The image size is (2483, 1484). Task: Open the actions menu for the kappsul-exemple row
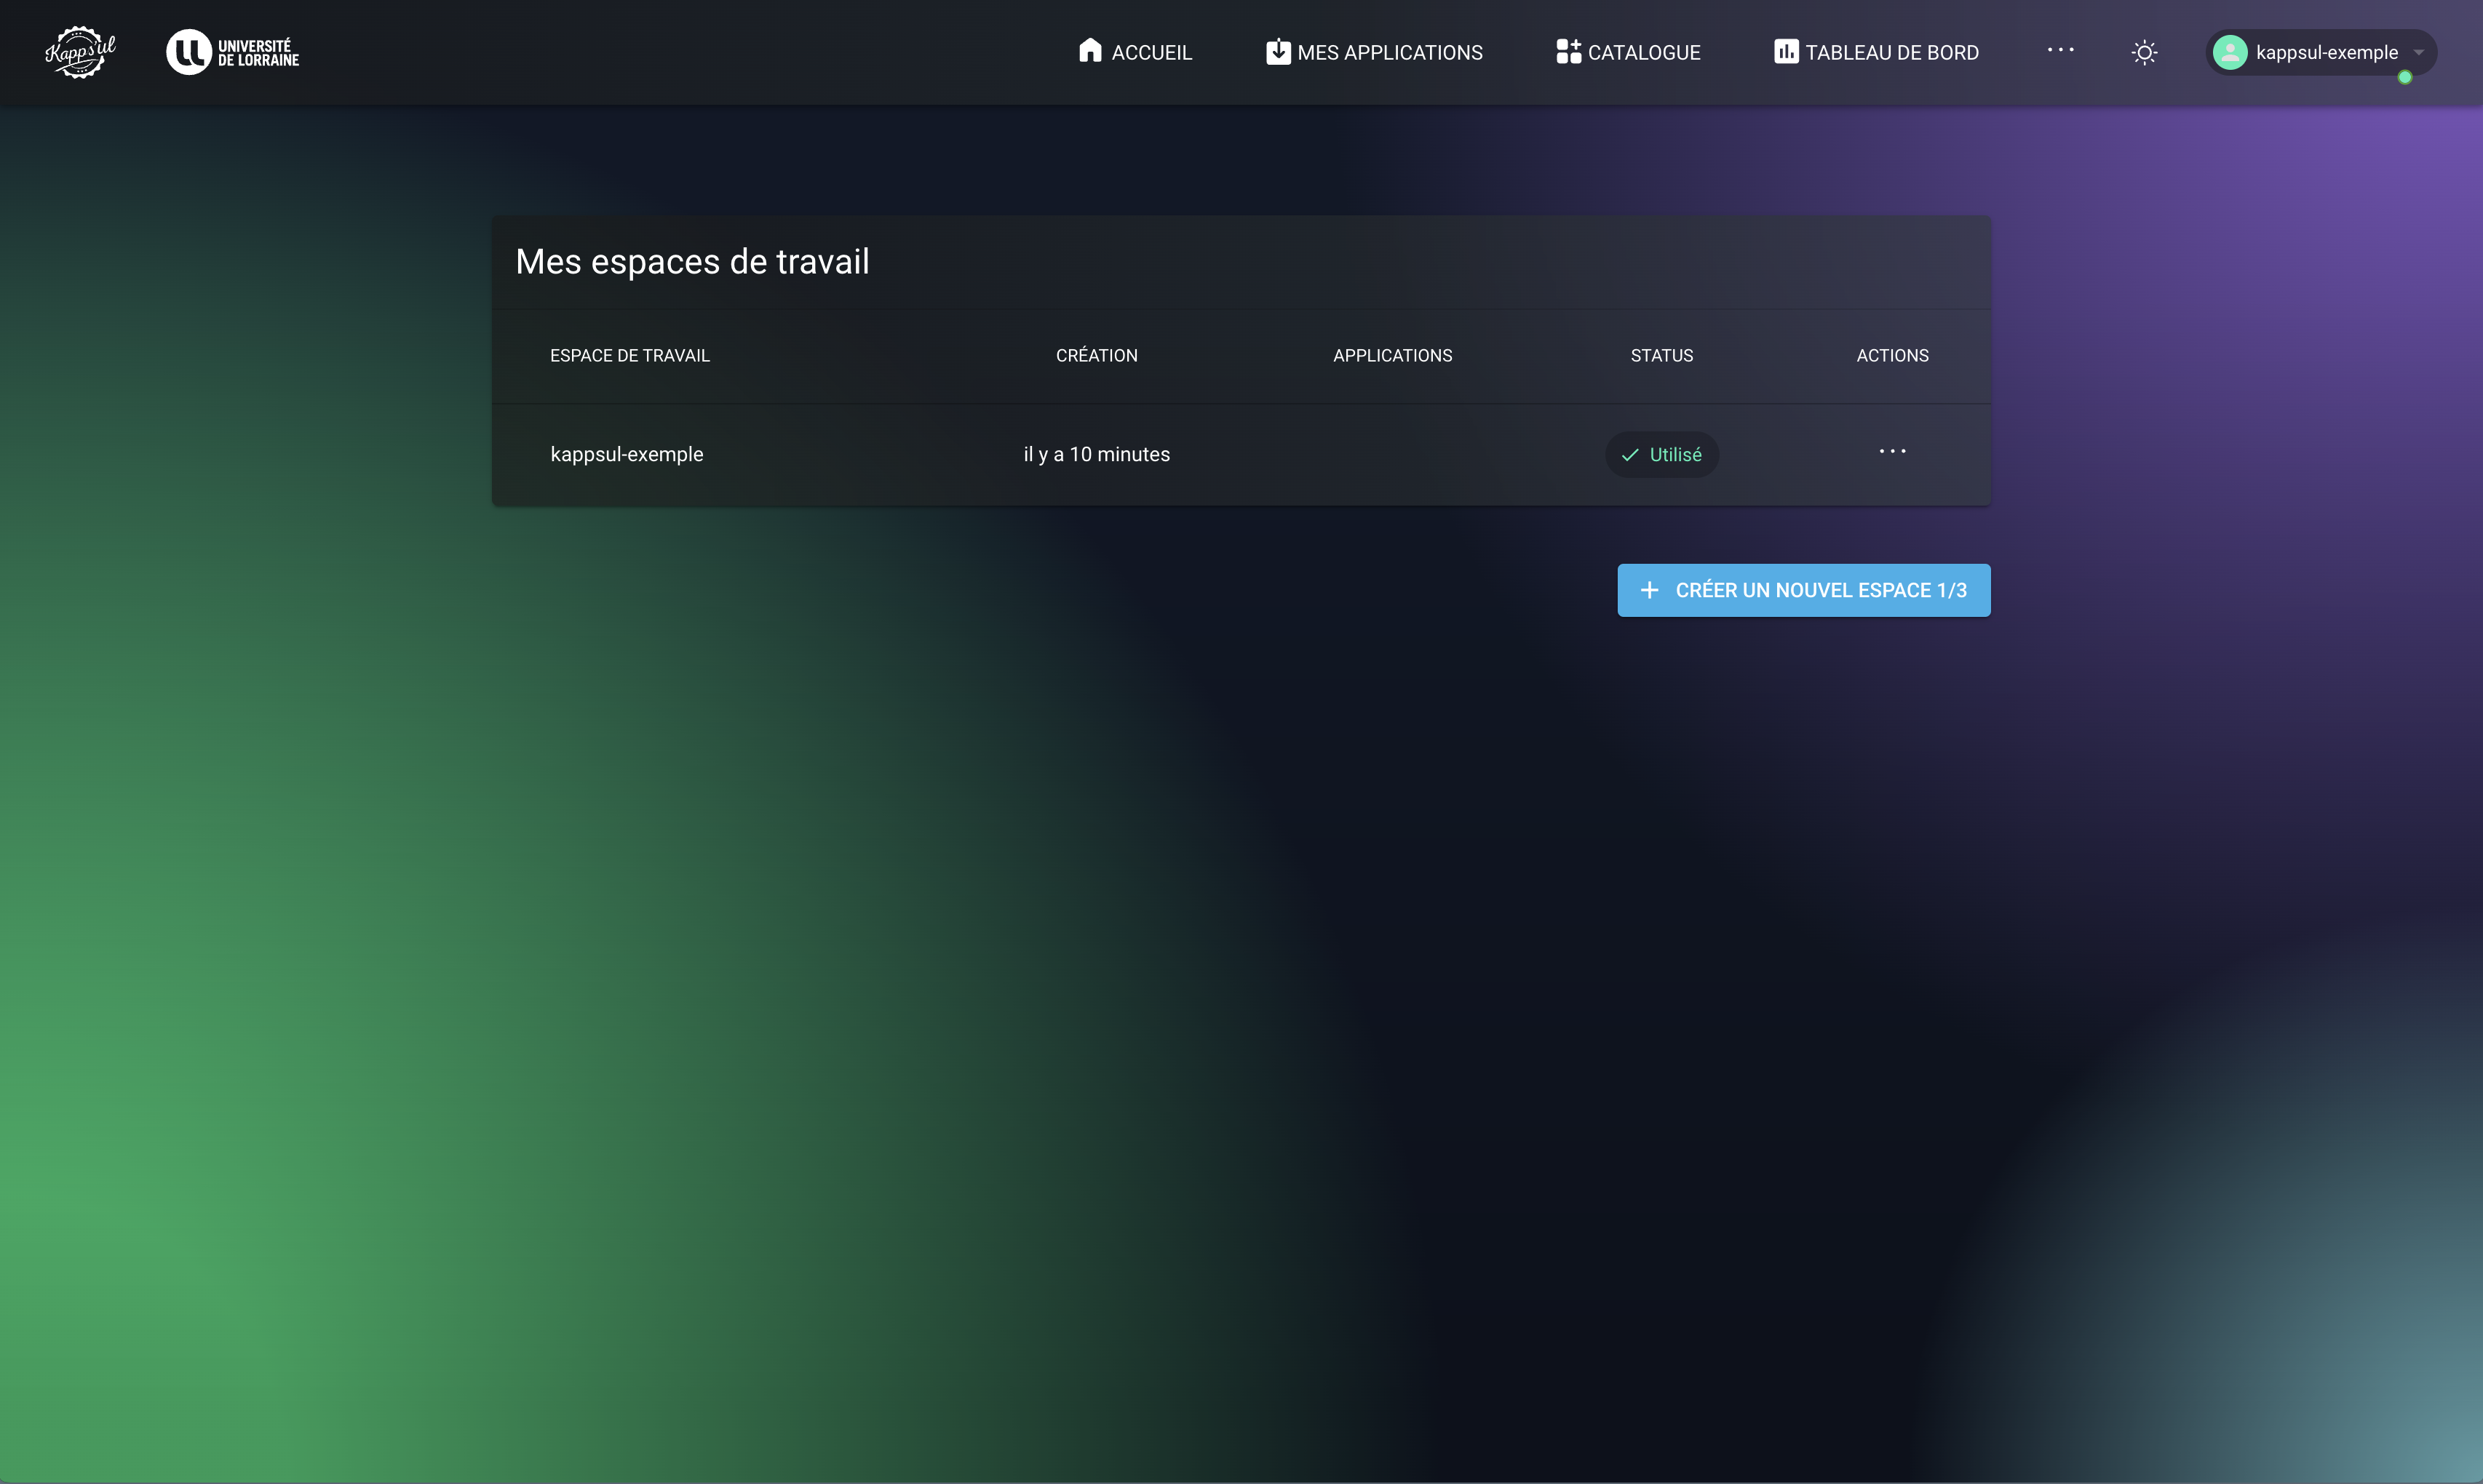coord(1892,452)
